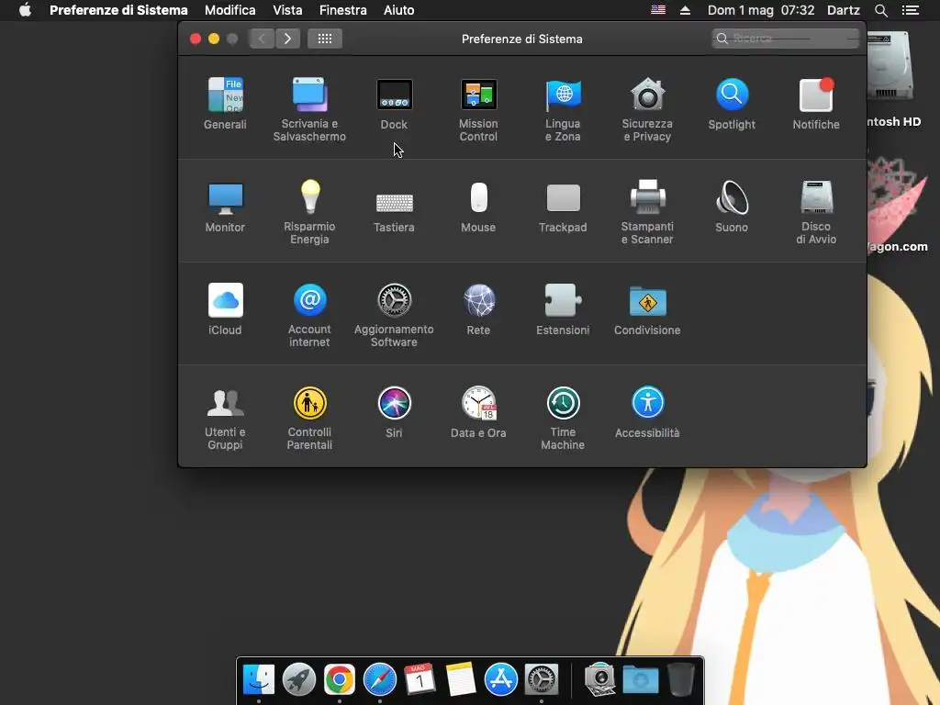Open Utenti e Gruppi pane
Screen dimensions: 940x705
click(225, 418)
